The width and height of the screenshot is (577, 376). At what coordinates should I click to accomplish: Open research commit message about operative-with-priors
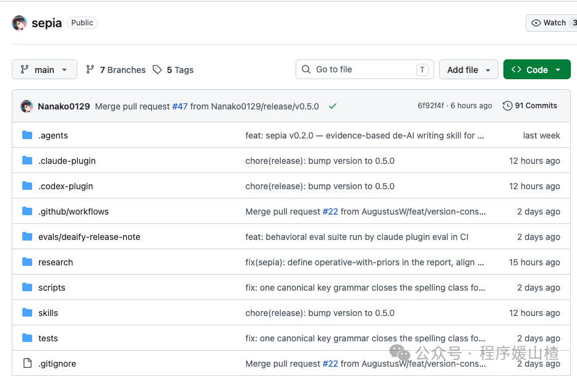click(365, 262)
